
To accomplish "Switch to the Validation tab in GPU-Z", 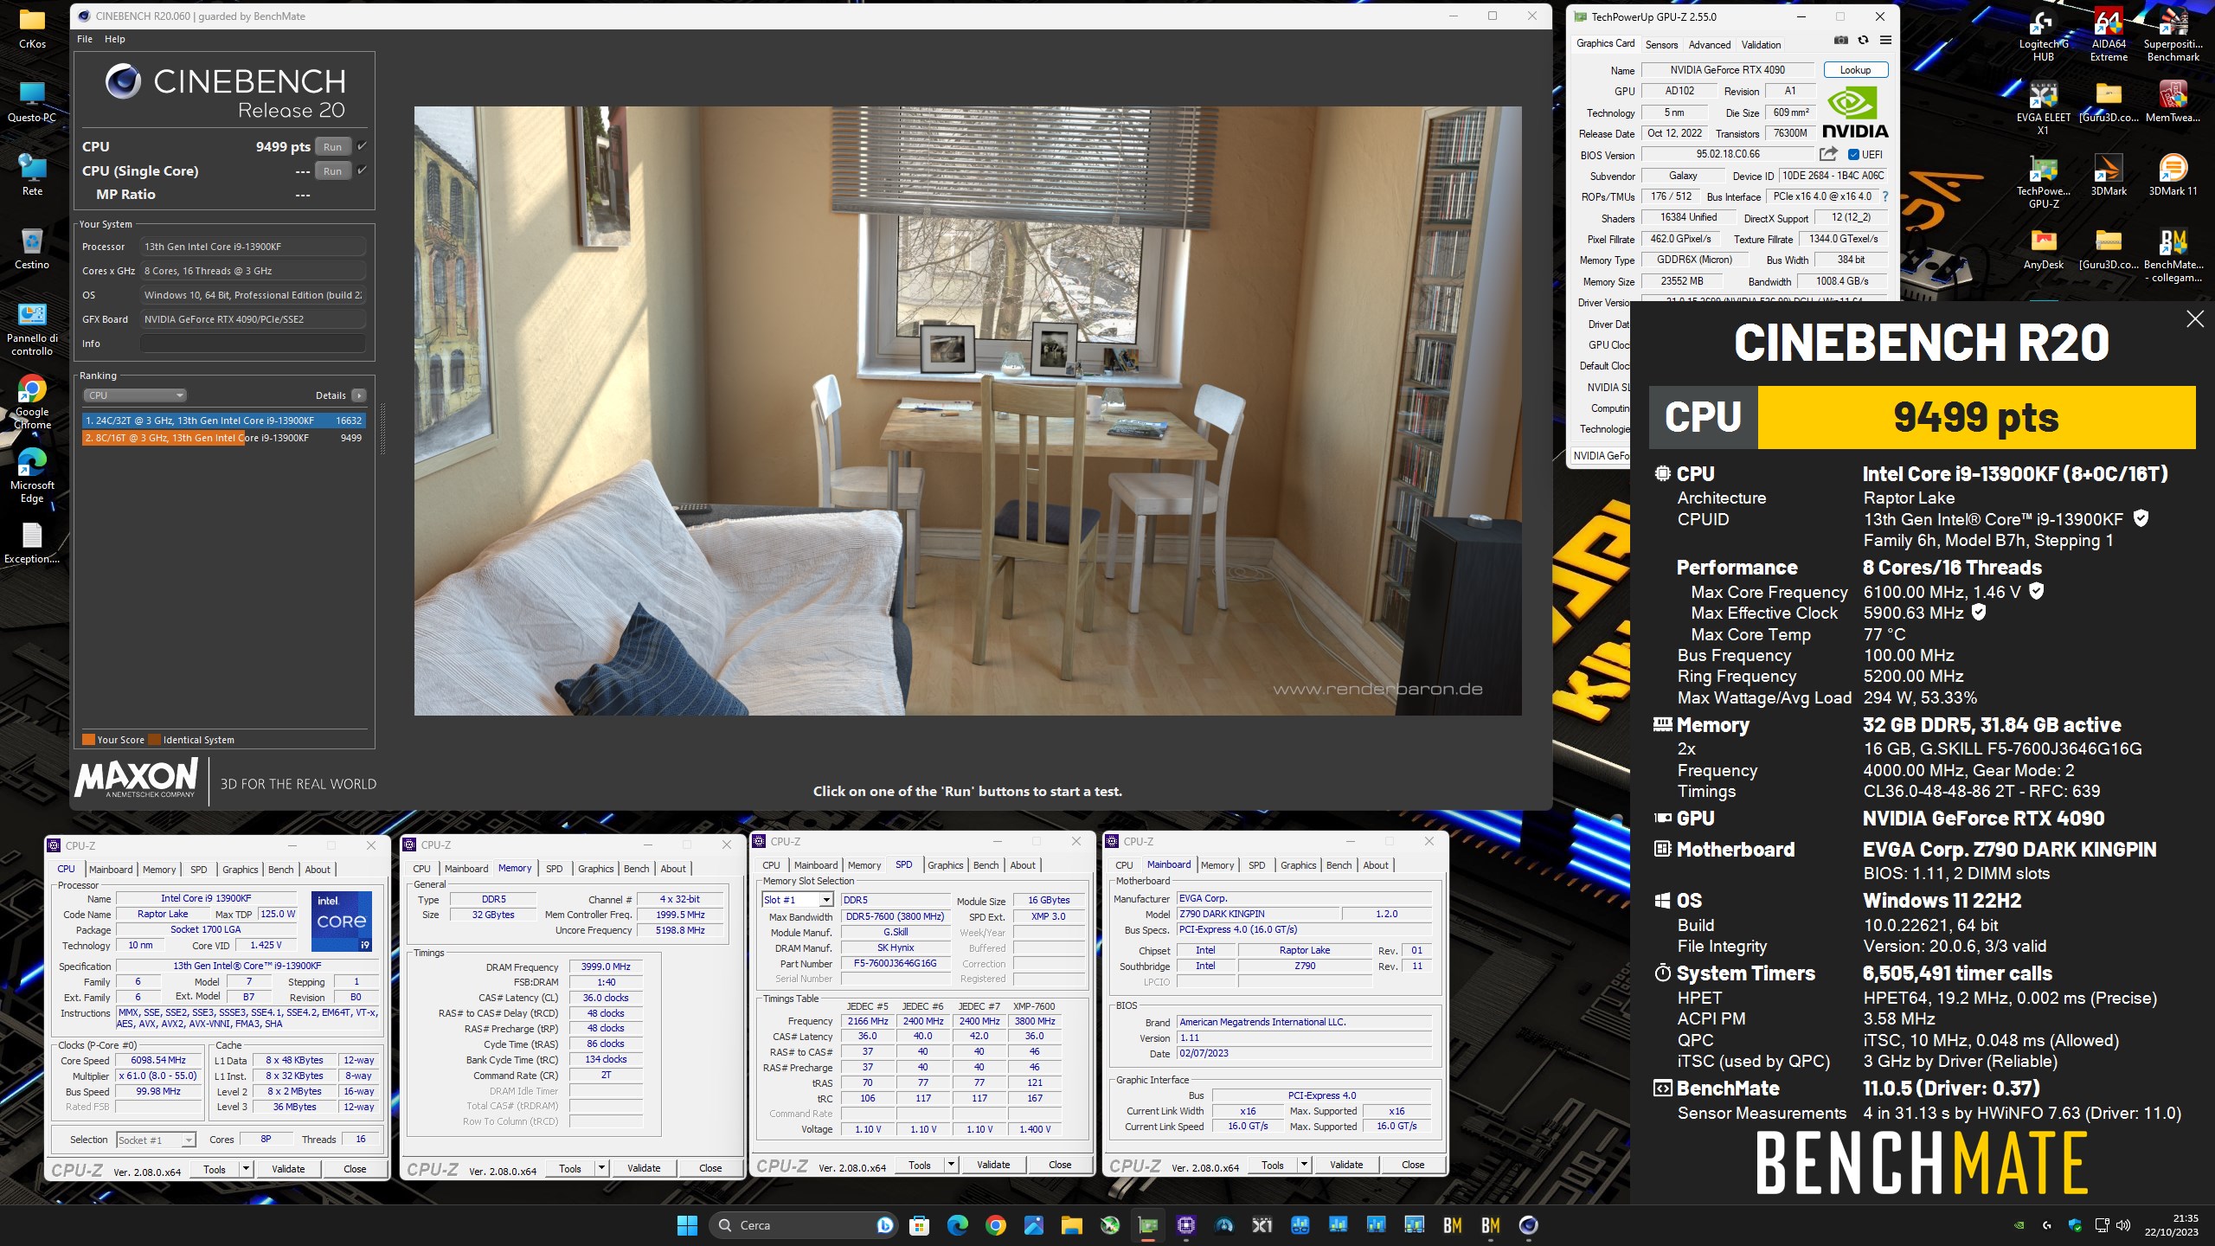I will pos(1761,44).
